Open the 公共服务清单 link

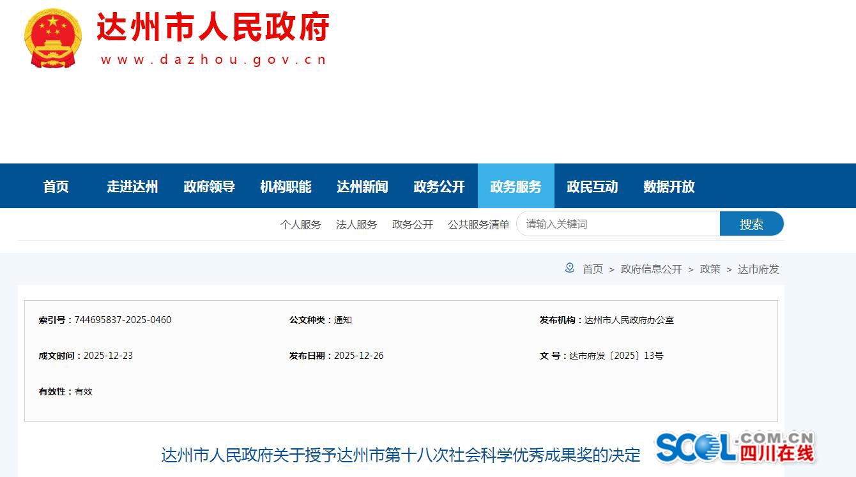tap(478, 225)
